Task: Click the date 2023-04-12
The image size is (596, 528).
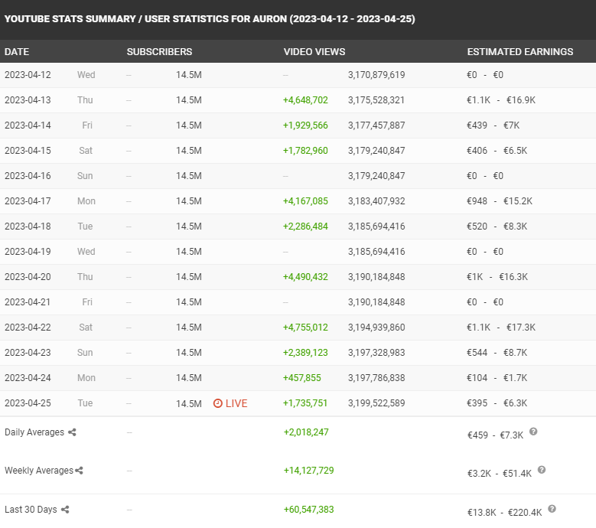Action: point(28,75)
